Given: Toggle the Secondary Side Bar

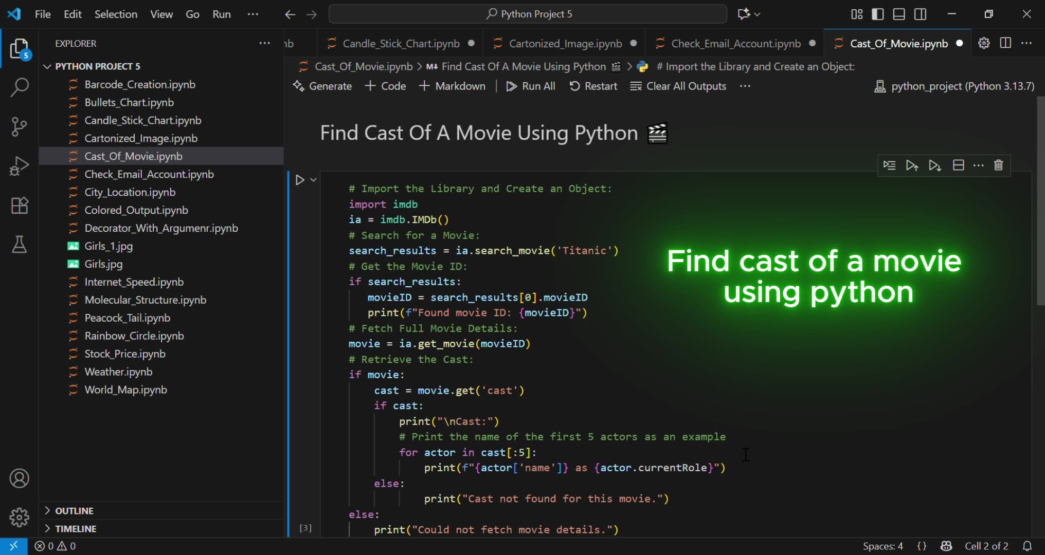Looking at the screenshot, I should coord(920,14).
